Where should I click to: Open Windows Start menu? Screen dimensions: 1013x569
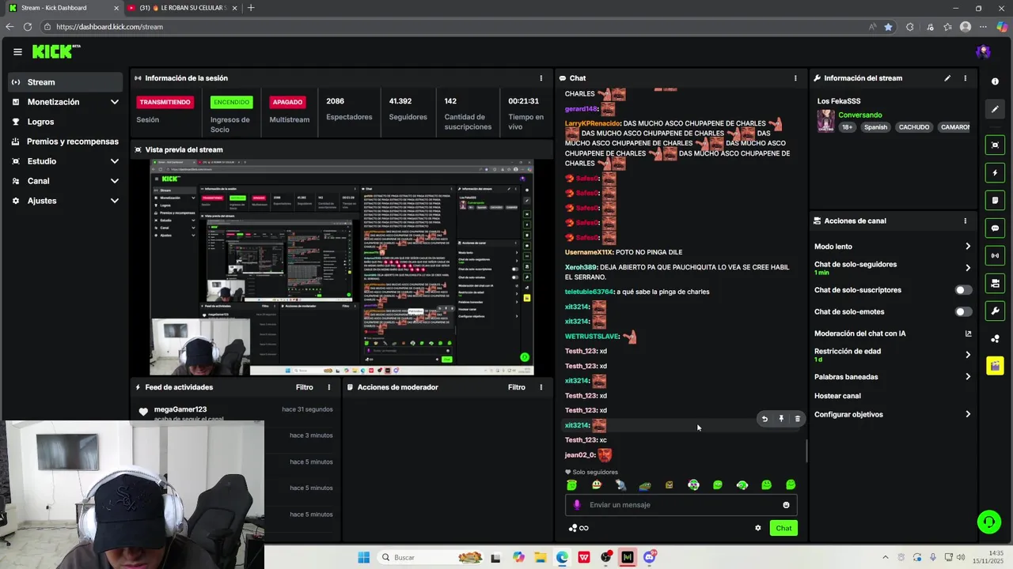click(x=363, y=557)
